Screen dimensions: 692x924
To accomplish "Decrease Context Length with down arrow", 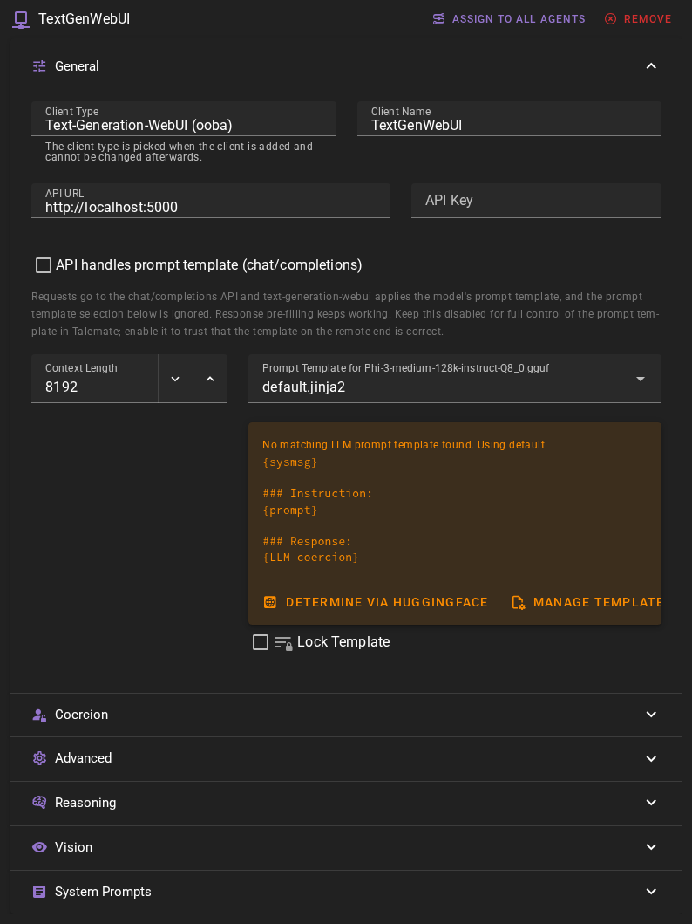I will click(175, 379).
